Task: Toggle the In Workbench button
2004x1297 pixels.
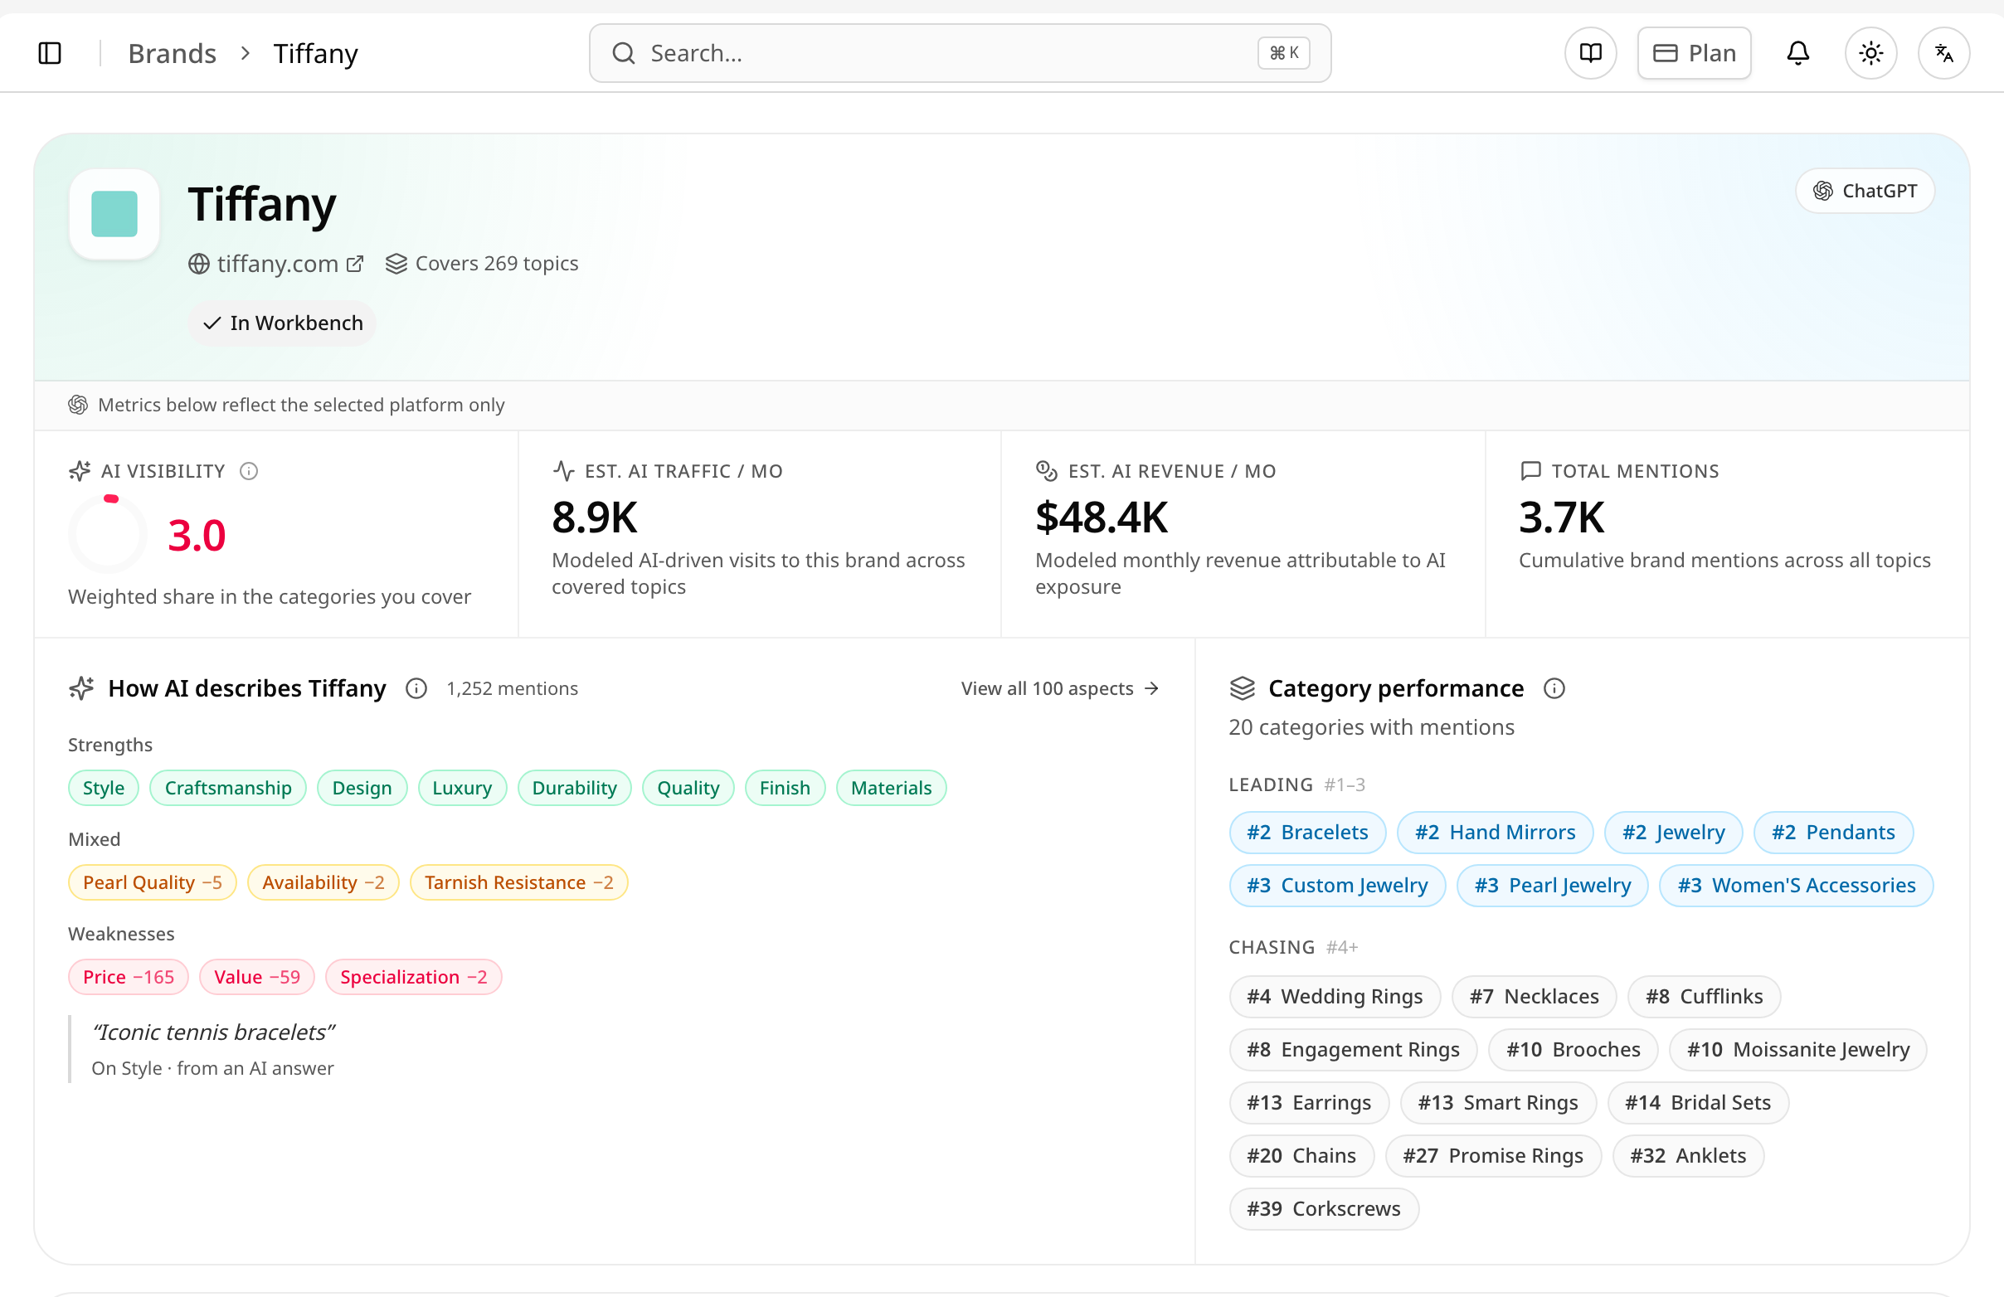Action: 282,323
